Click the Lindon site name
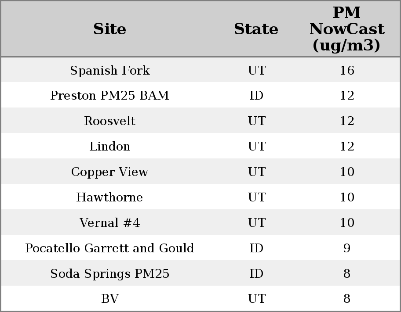The height and width of the screenshot is (312, 401). point(109,146)
